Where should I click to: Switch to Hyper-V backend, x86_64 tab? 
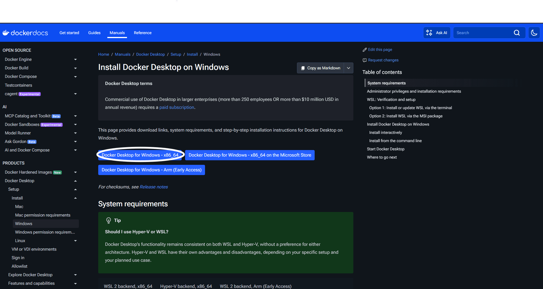tap(186, 286)
